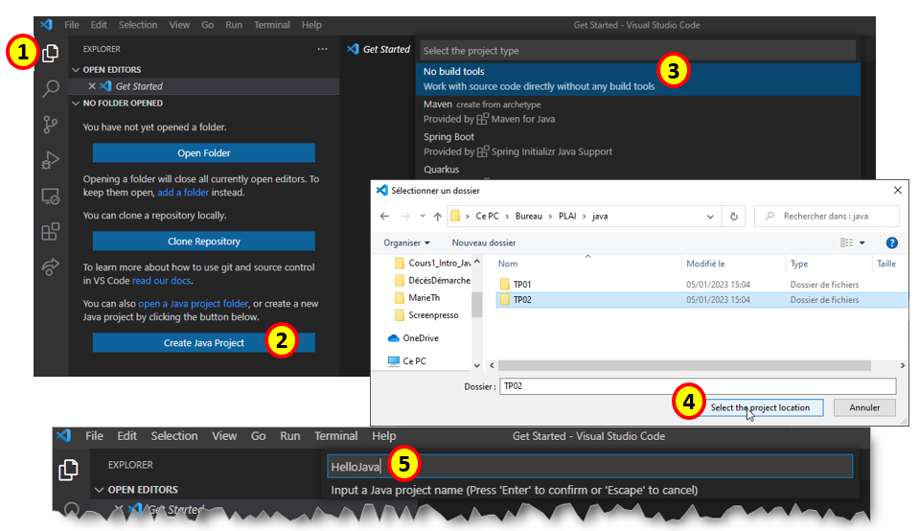Open the Run and Debug icon
This screenshot has width=919, height=531.
51,161
